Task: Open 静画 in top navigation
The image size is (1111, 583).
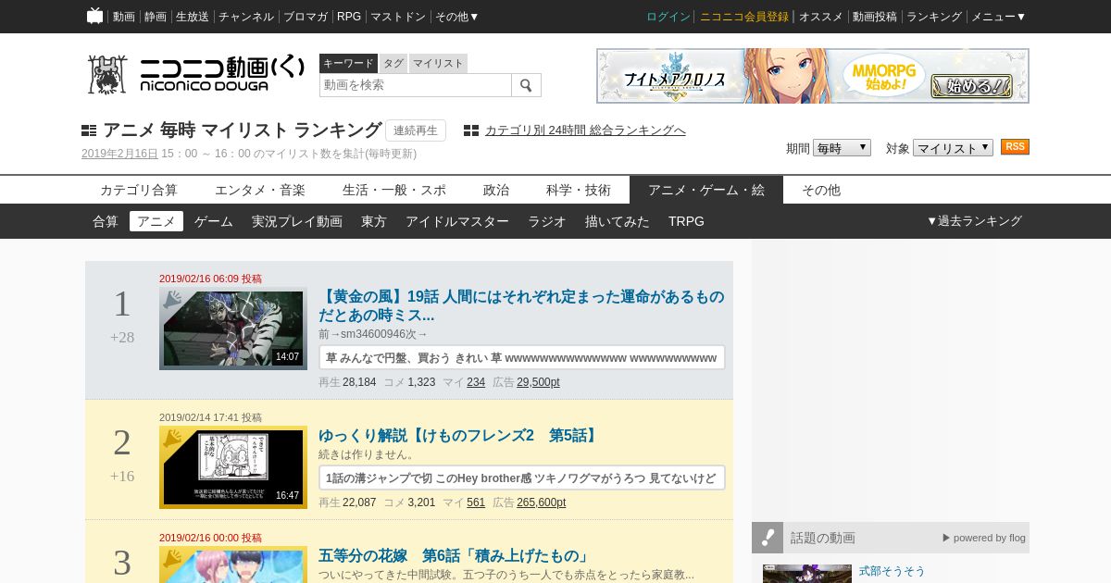Action: coord(156,17)
